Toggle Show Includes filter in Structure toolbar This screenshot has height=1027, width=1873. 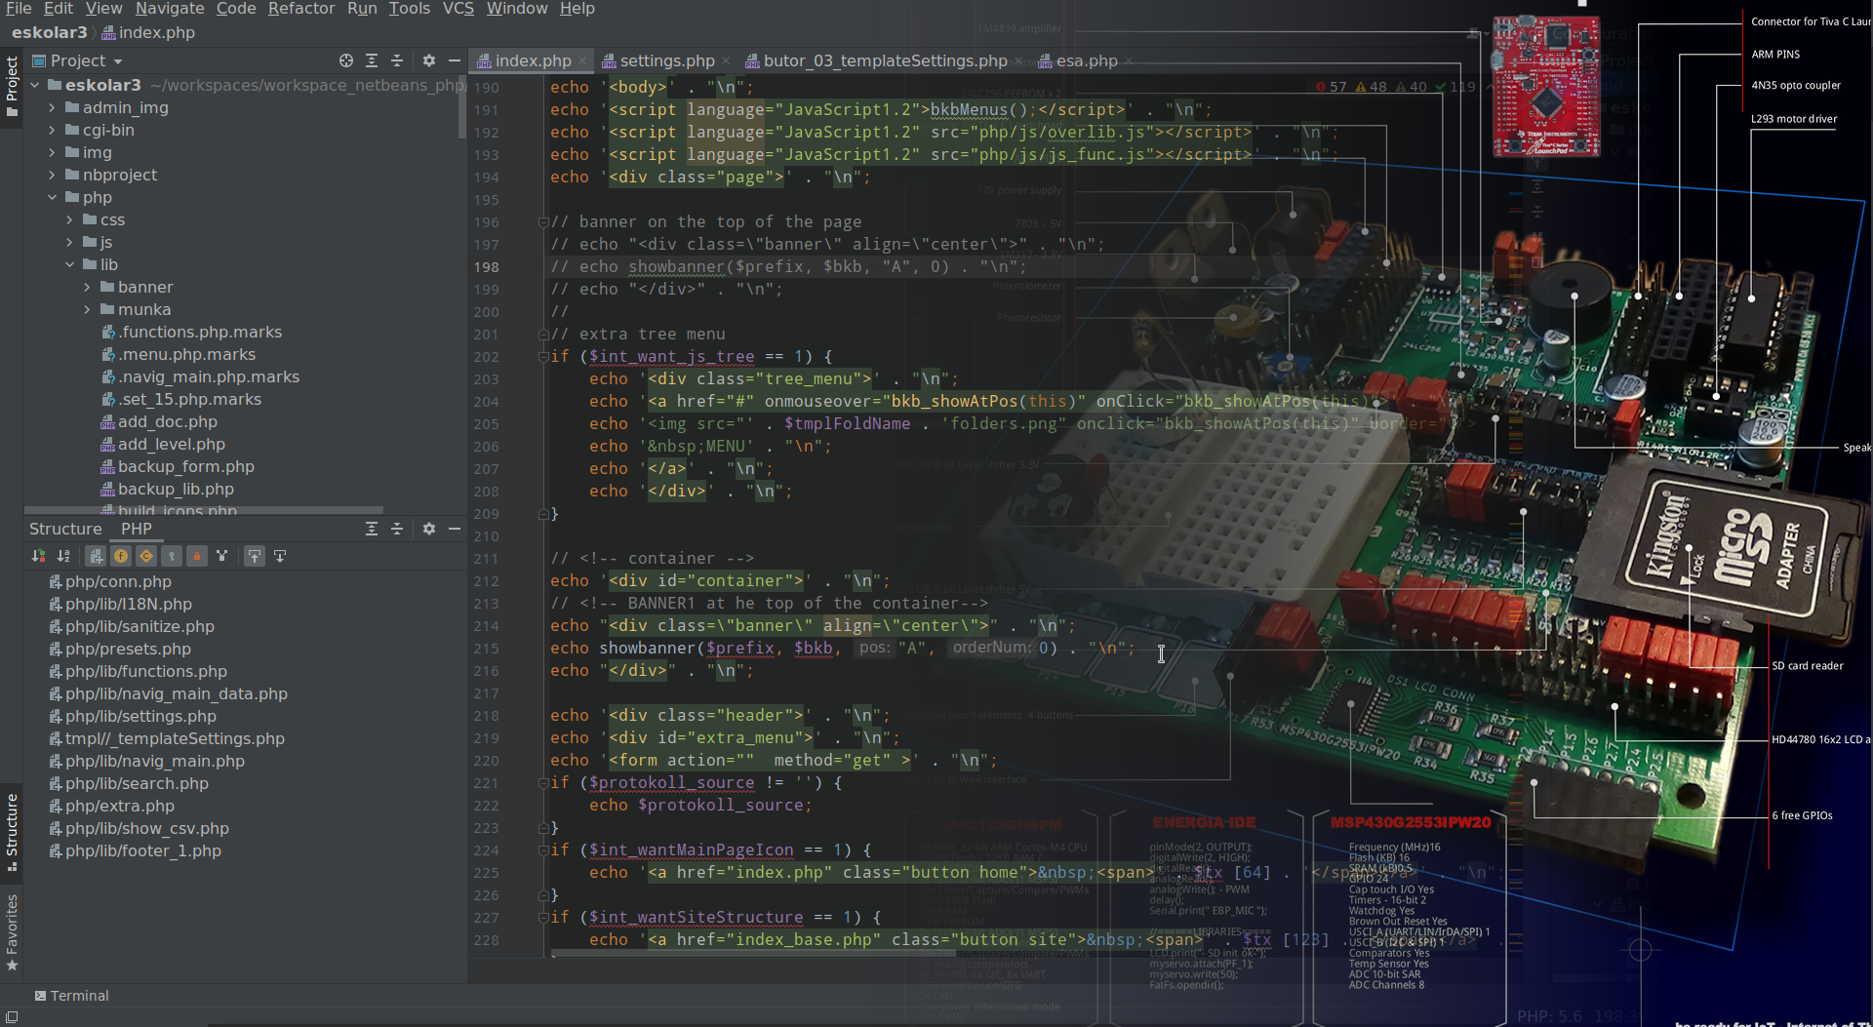(x=96, y=556)
